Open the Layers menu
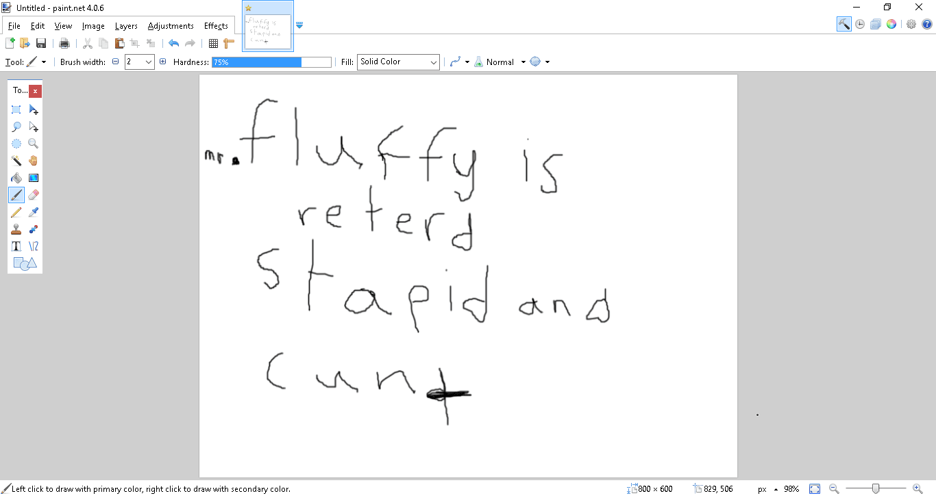936x498 pixels. (126, 26)
